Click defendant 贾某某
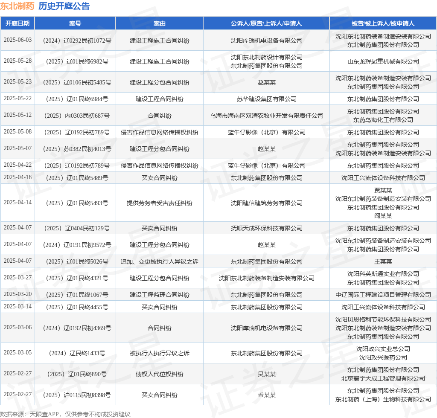Screen dimensions: 437x418 pos(383,190)
